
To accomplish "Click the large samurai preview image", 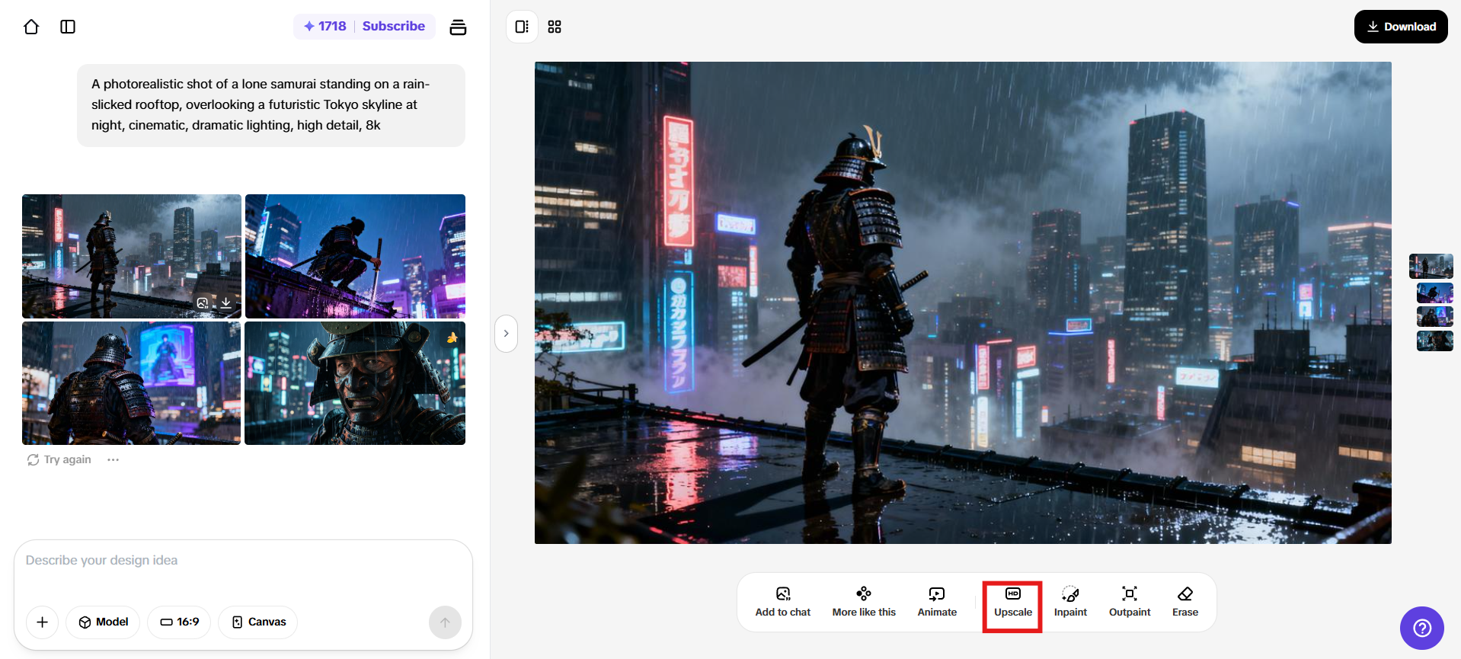I will pyautogui.click(x=963, y=302).
